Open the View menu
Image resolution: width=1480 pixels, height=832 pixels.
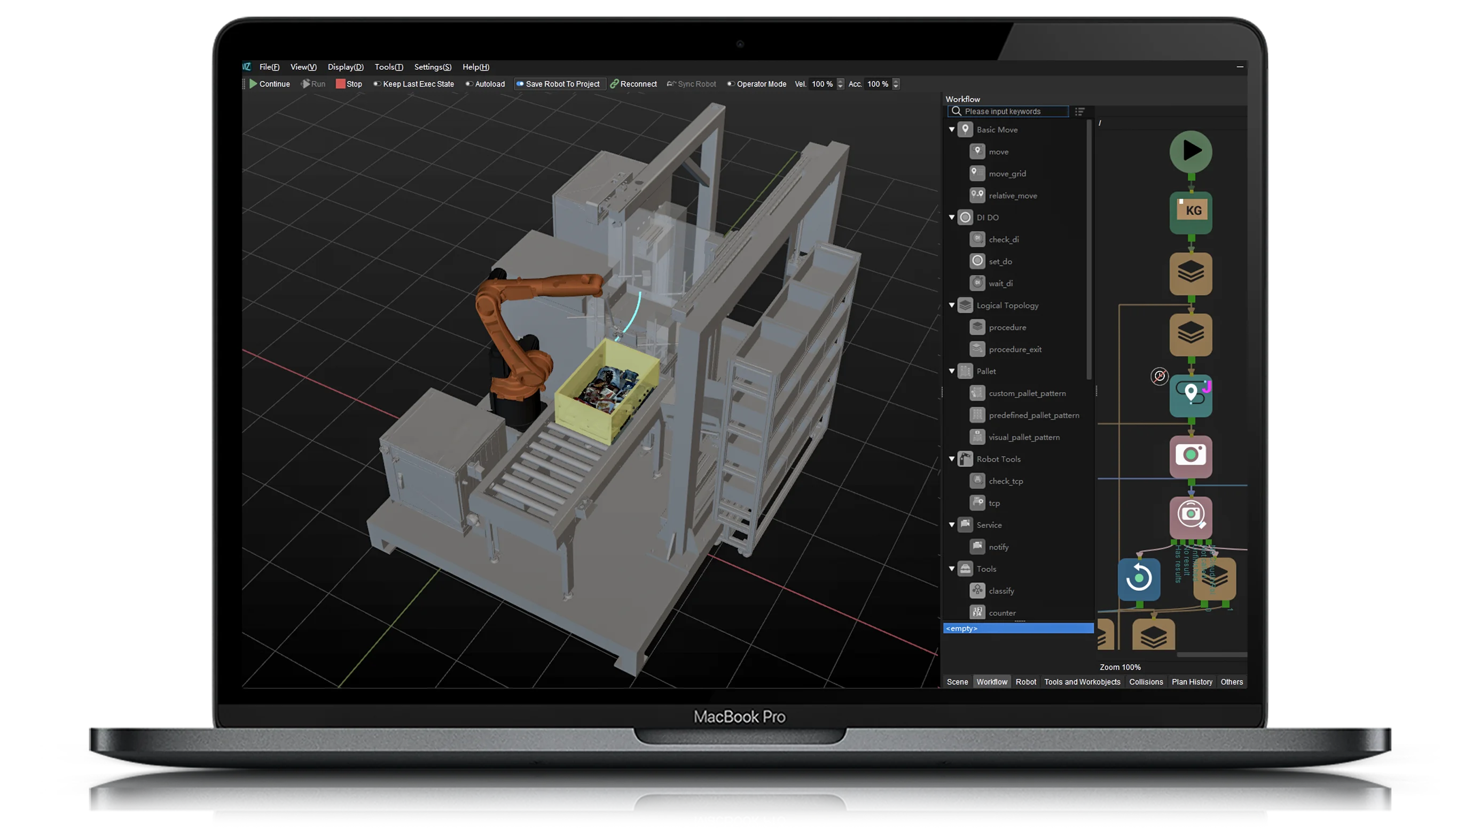point(303,67)
